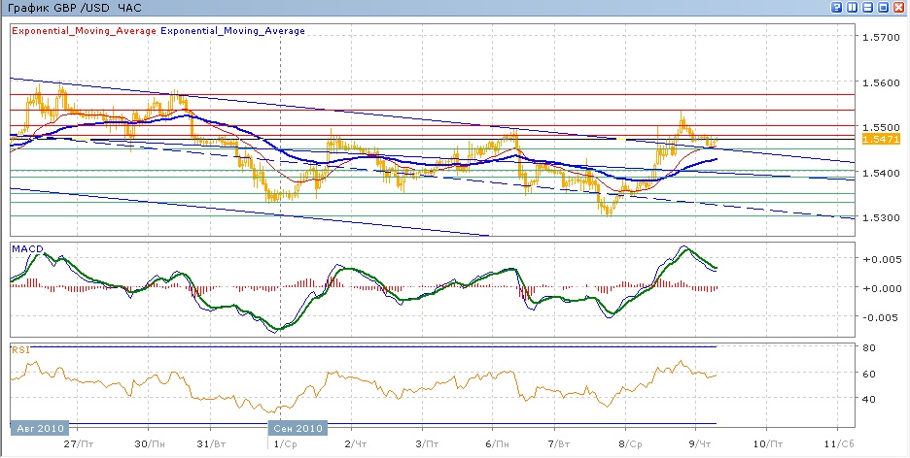The width and height of the screenshot is (910, 458).
Task: Select the Сен 2010 month marker
Action: coord(297,428)
